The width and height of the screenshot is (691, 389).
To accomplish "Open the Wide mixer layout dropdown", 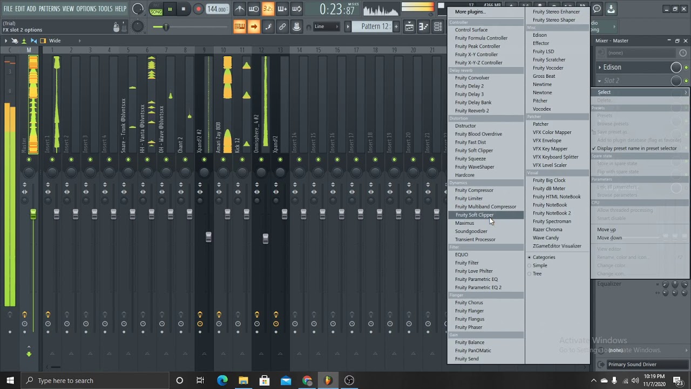I will pos(65,41).
